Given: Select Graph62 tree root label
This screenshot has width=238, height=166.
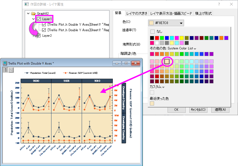Looking at the screenshot, I should click(43, 14).
